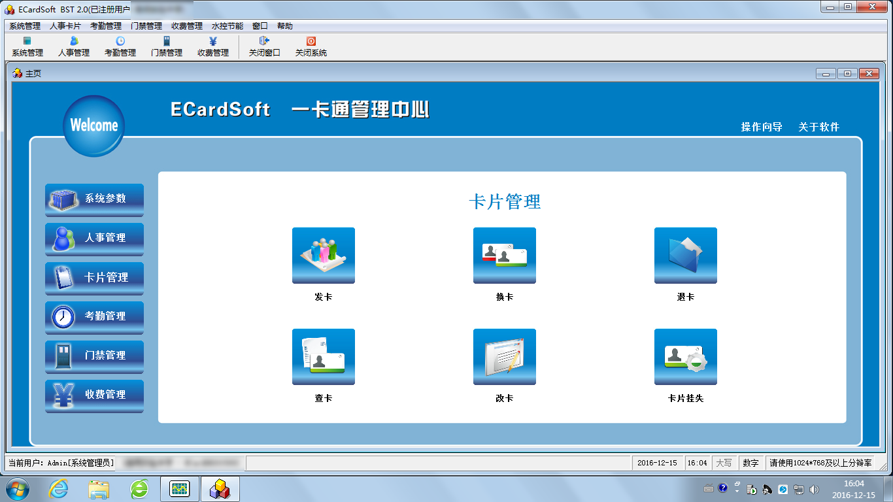Screen dimensions: 893x502
Task: Click the 系统管理 toolbar icon
Action: click(x=27, y=47)
